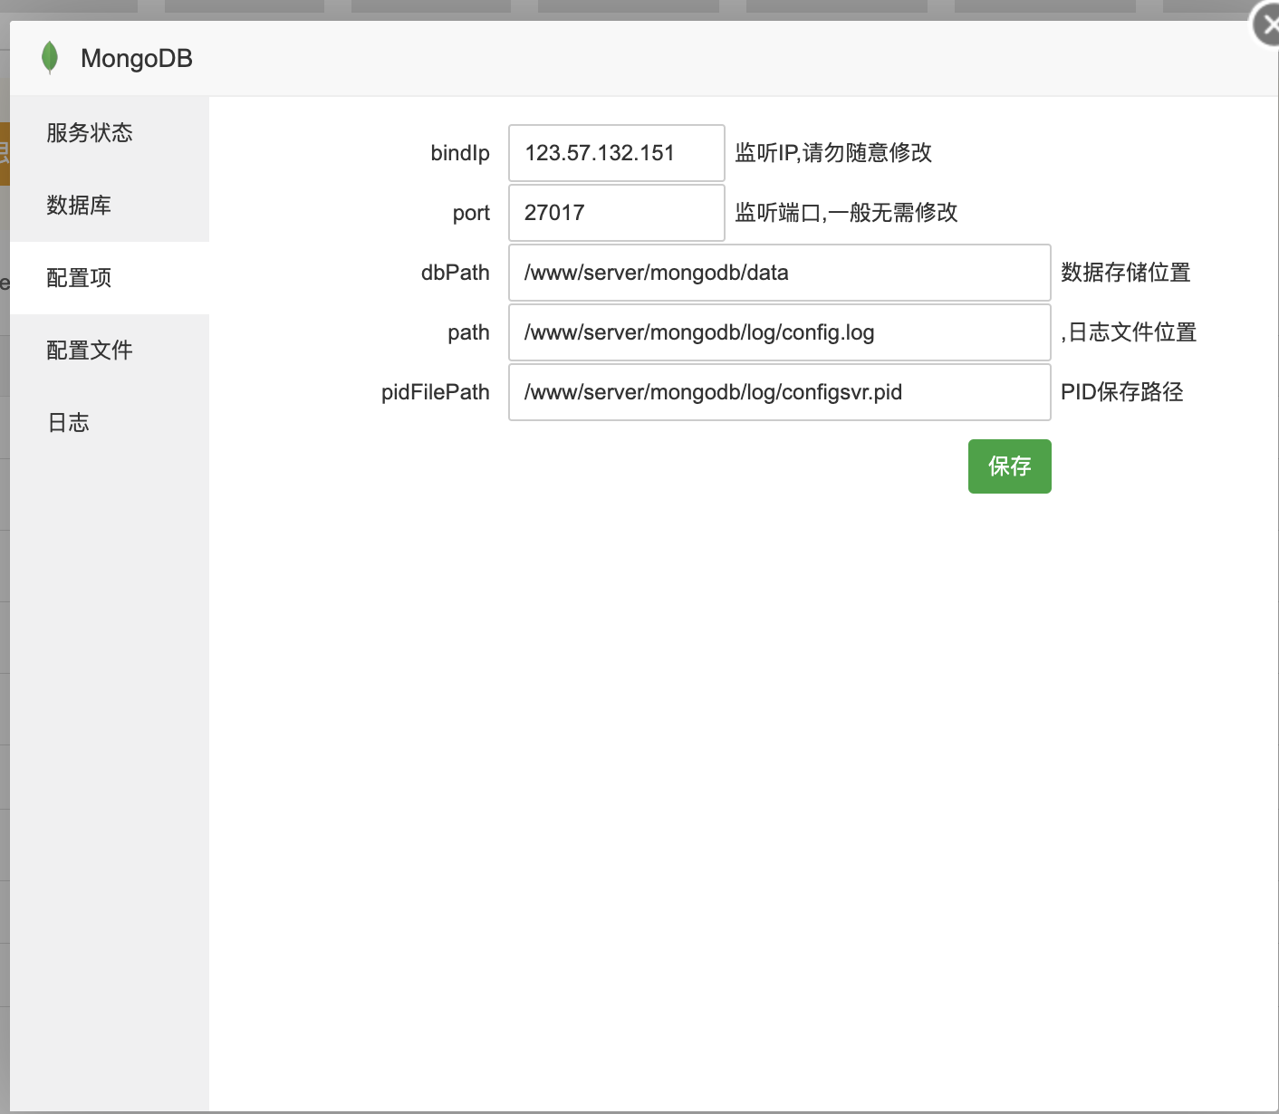Viewport: 1279px width, 1114px height.
Task: Click the MongoDB leaf logo icon
Action: (x=50, y=58)
